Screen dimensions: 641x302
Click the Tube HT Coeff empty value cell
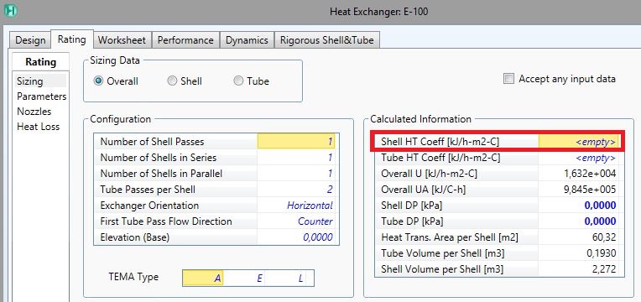[578, 158]
